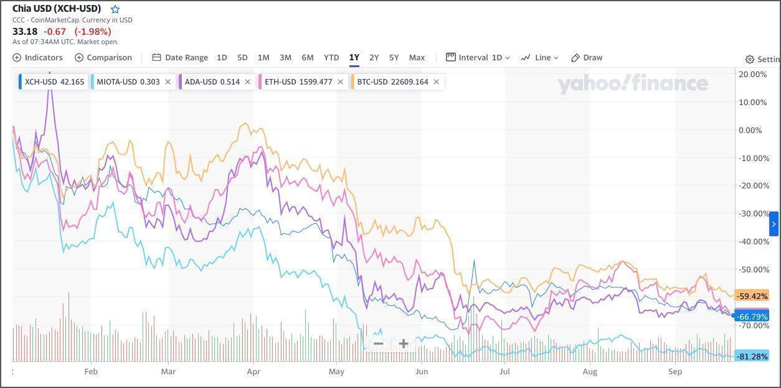Remove BTC-USD from the comparison

(x=436, y=81)
